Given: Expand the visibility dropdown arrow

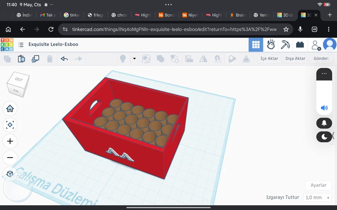Looking at the screenshot, I should 134,58.
